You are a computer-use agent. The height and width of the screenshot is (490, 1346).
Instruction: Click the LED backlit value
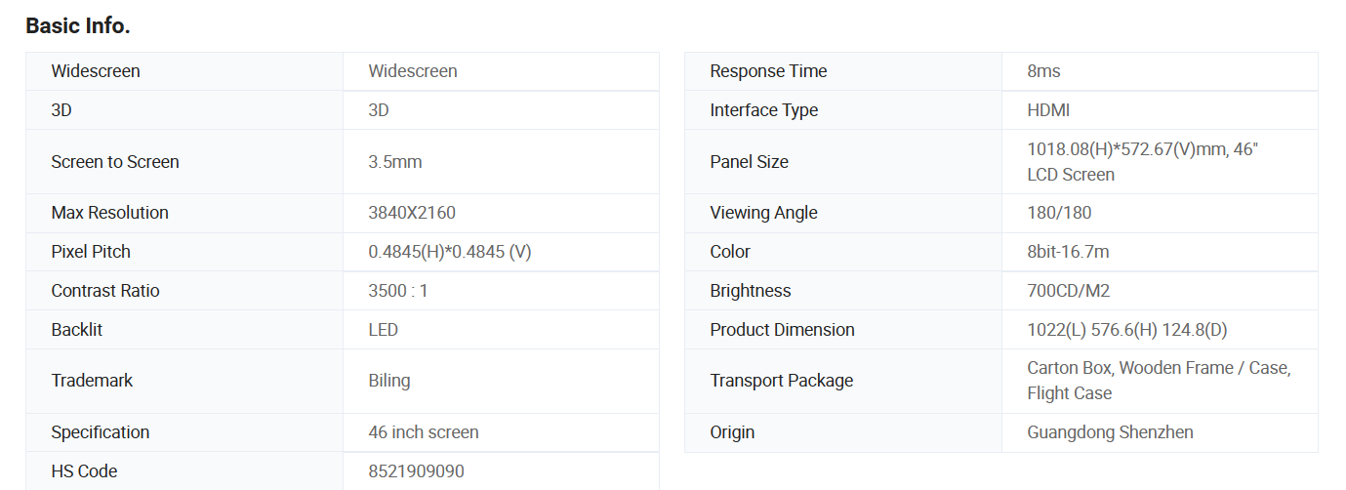[384, 330]
